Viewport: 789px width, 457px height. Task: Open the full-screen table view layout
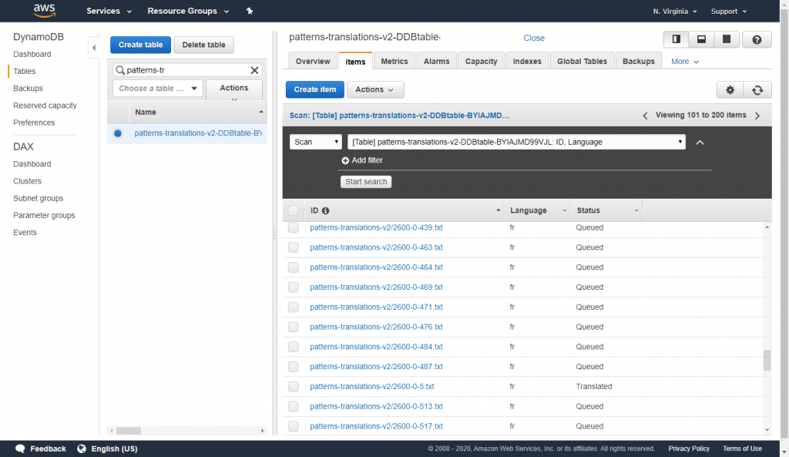tap(727, 39)
